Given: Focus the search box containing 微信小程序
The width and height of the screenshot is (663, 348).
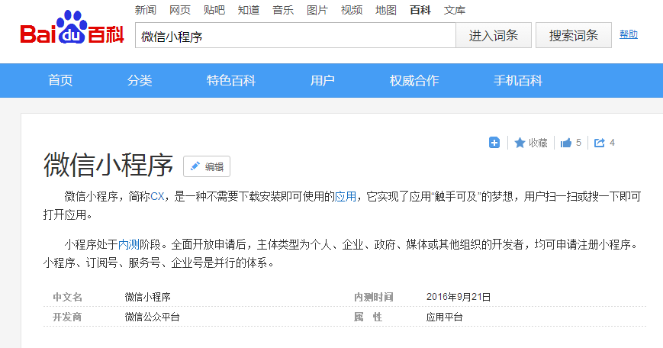Looking at the screenshot, I should coord(294,36).
